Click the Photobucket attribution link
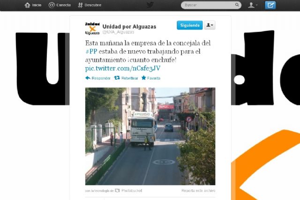300x200 pixels. (130, 191)
